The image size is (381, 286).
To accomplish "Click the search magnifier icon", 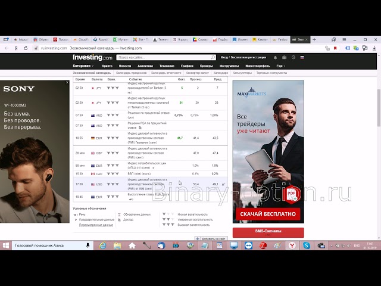I will tap(213, 58).
